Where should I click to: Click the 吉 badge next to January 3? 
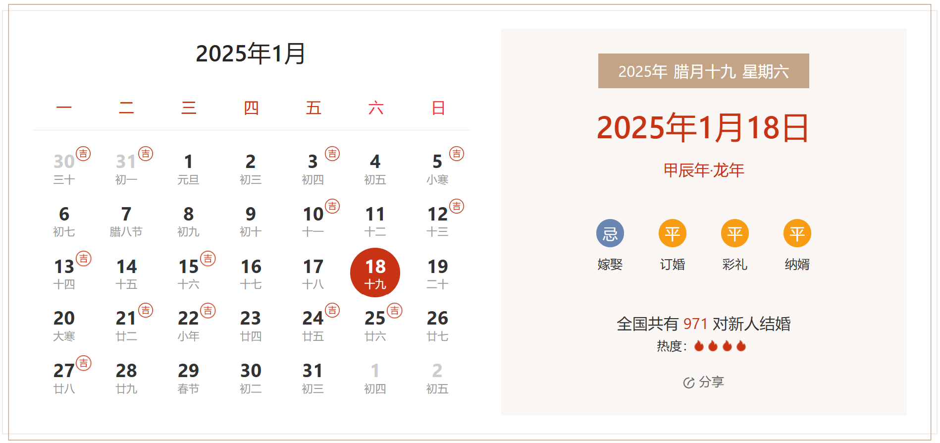point(332,154)
